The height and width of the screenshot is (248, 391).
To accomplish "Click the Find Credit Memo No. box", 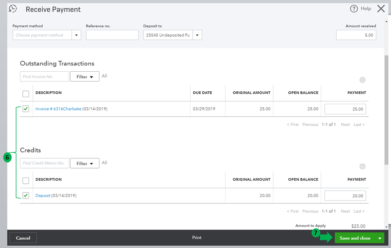I will pyautogui.click(x=45, y=163).
